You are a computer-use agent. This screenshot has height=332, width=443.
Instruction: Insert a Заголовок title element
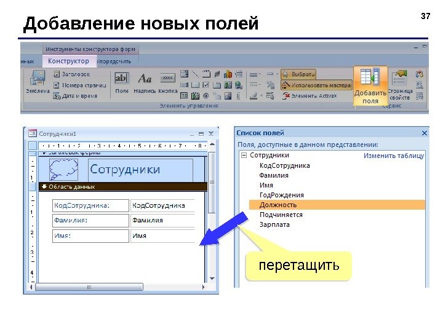click(72, 74)
